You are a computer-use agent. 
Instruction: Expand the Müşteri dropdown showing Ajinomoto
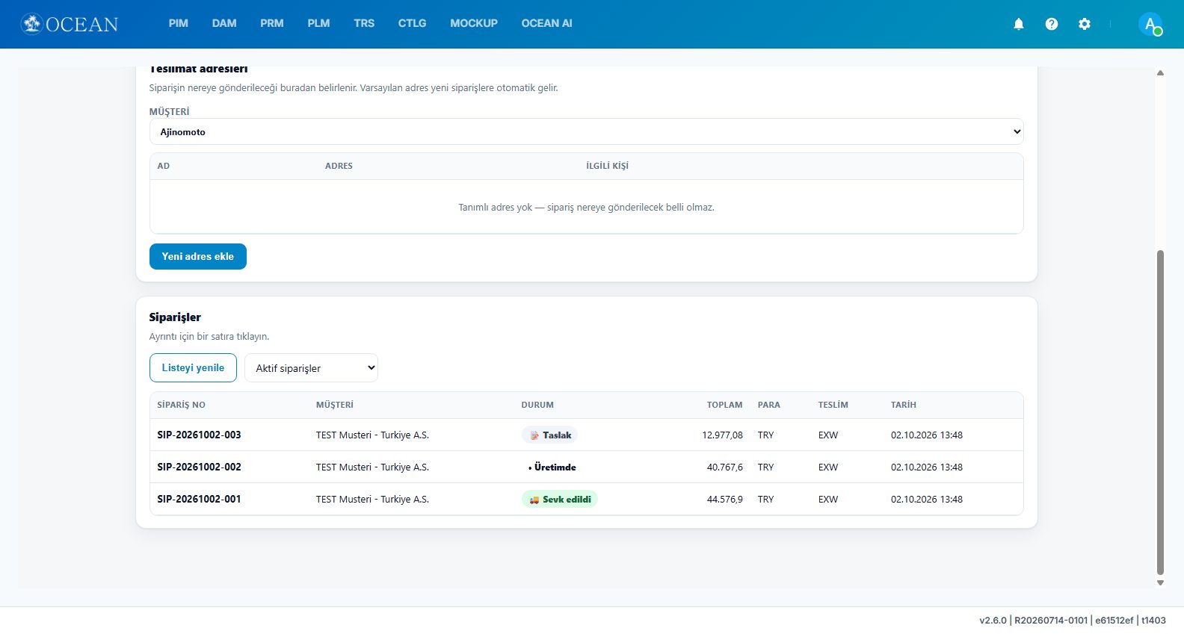[586, 131]
